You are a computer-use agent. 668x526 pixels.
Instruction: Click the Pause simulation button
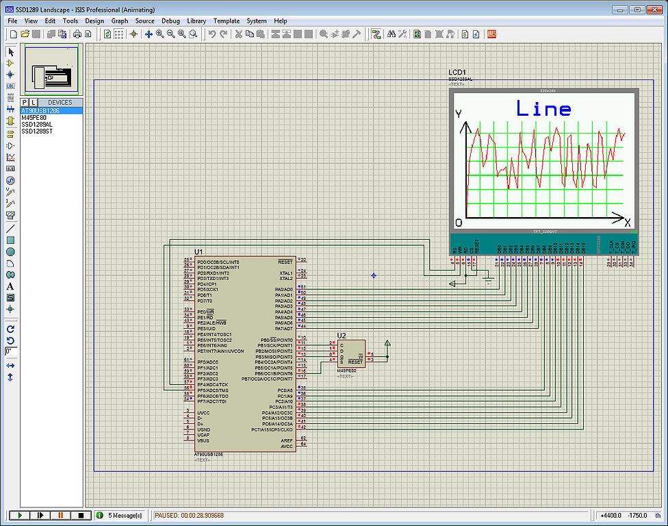pos(60,515)
